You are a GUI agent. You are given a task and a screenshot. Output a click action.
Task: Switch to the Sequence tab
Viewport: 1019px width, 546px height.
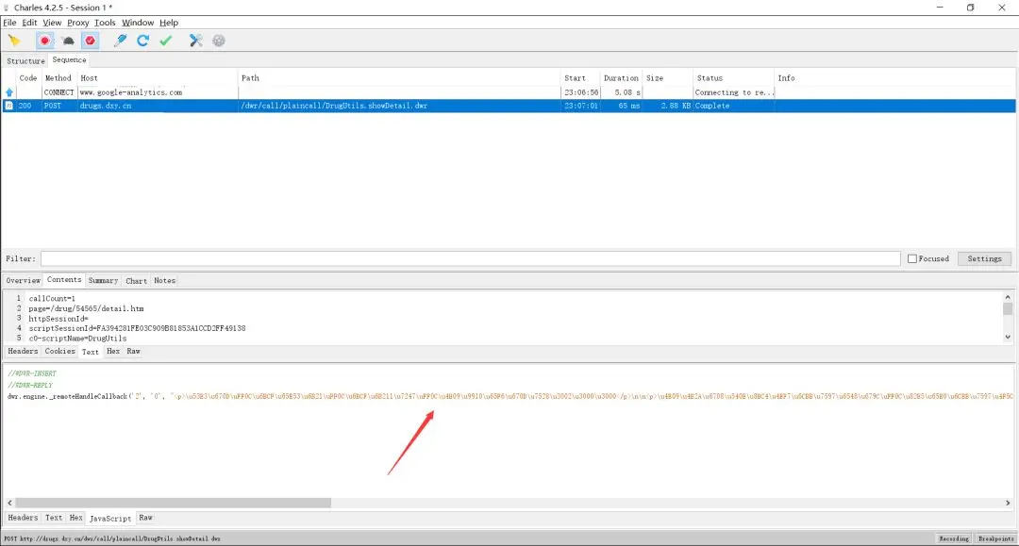coord(69,59)
